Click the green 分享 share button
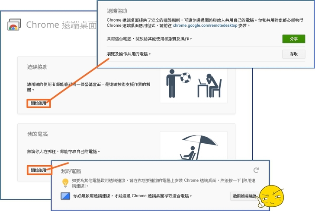 tap(293, 39)
